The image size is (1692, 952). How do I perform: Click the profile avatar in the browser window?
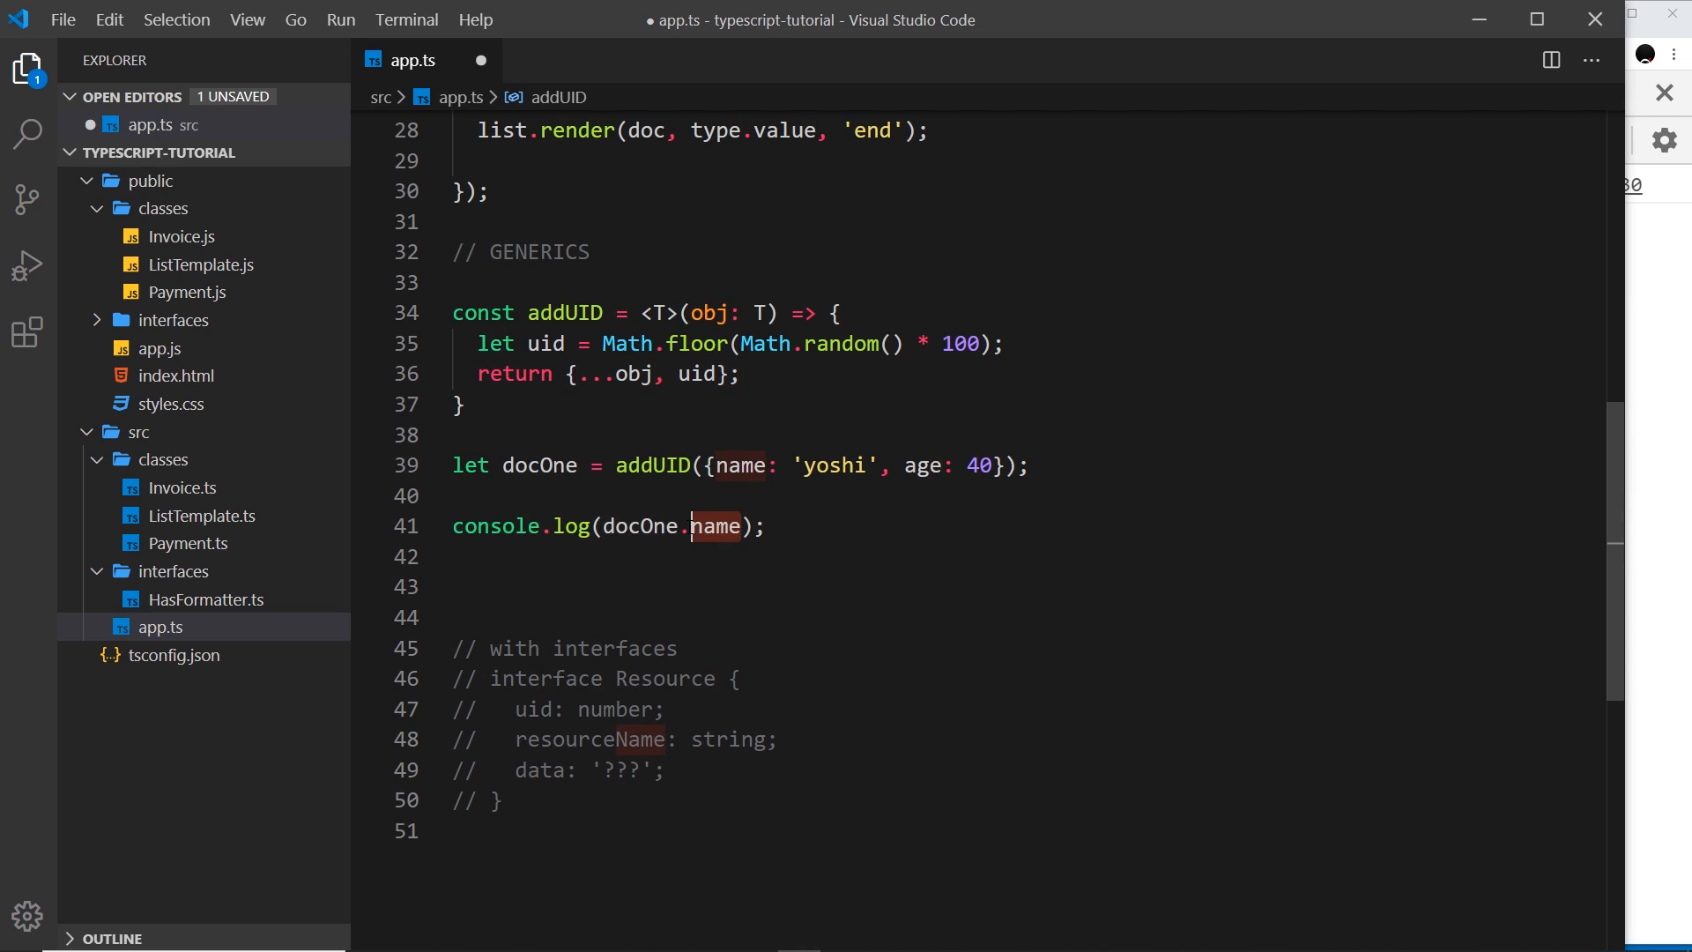(1644, 55)
